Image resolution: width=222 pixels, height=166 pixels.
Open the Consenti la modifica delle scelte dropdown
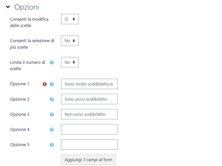pos(70,19)
